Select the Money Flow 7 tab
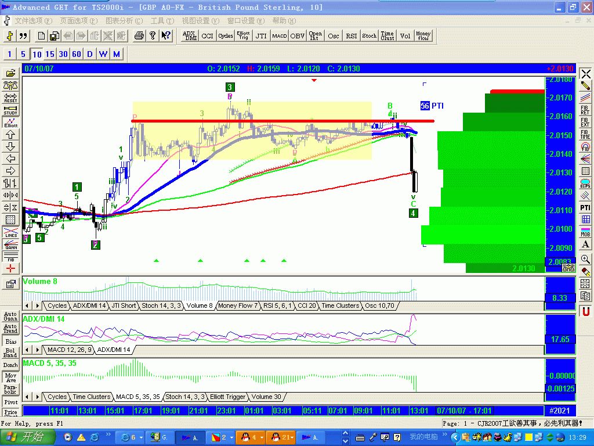 238,305
